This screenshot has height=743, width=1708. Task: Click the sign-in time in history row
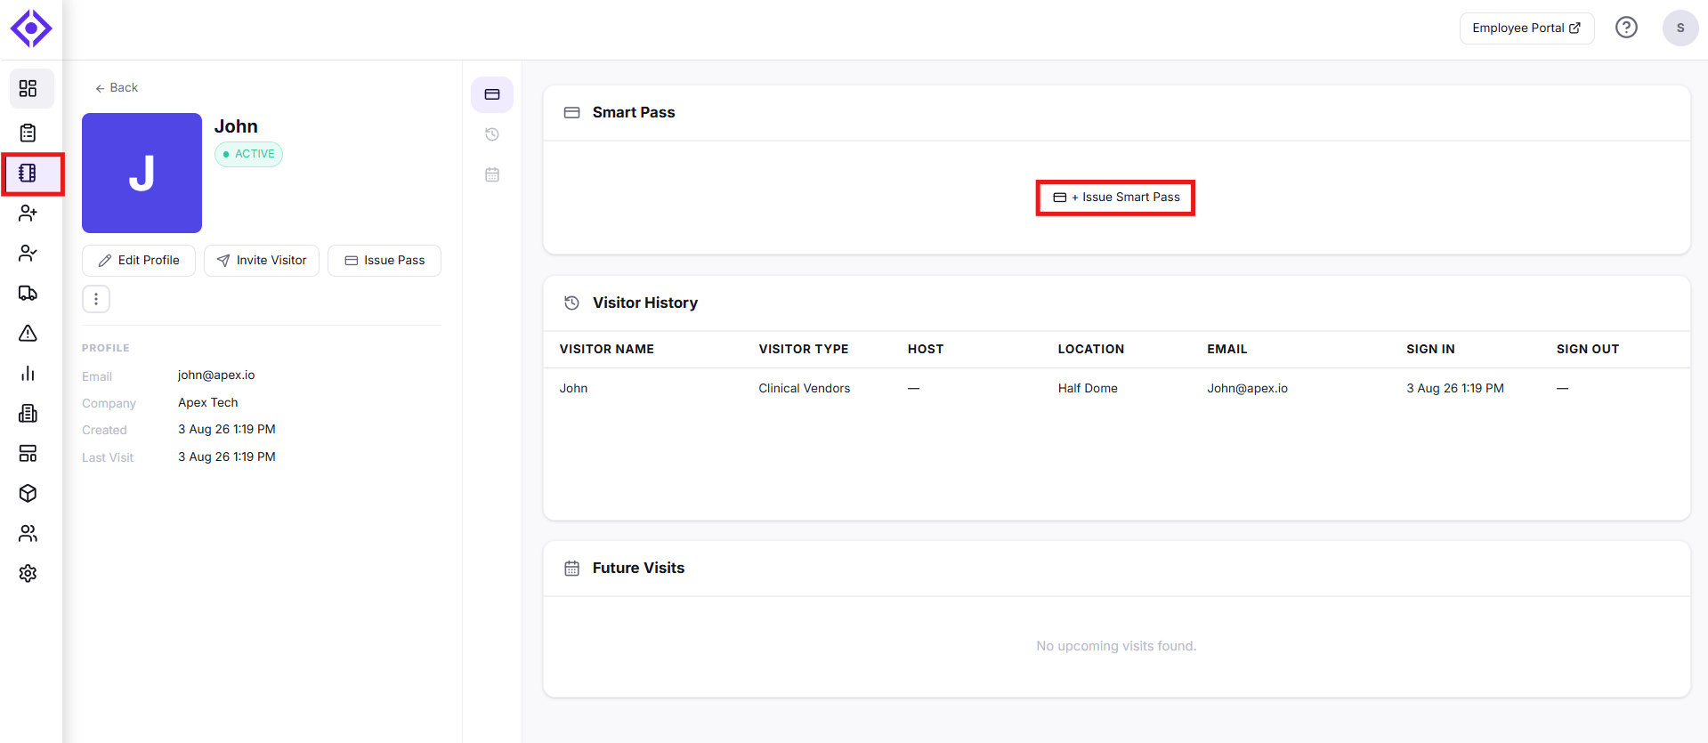(x=1455, y=389)
